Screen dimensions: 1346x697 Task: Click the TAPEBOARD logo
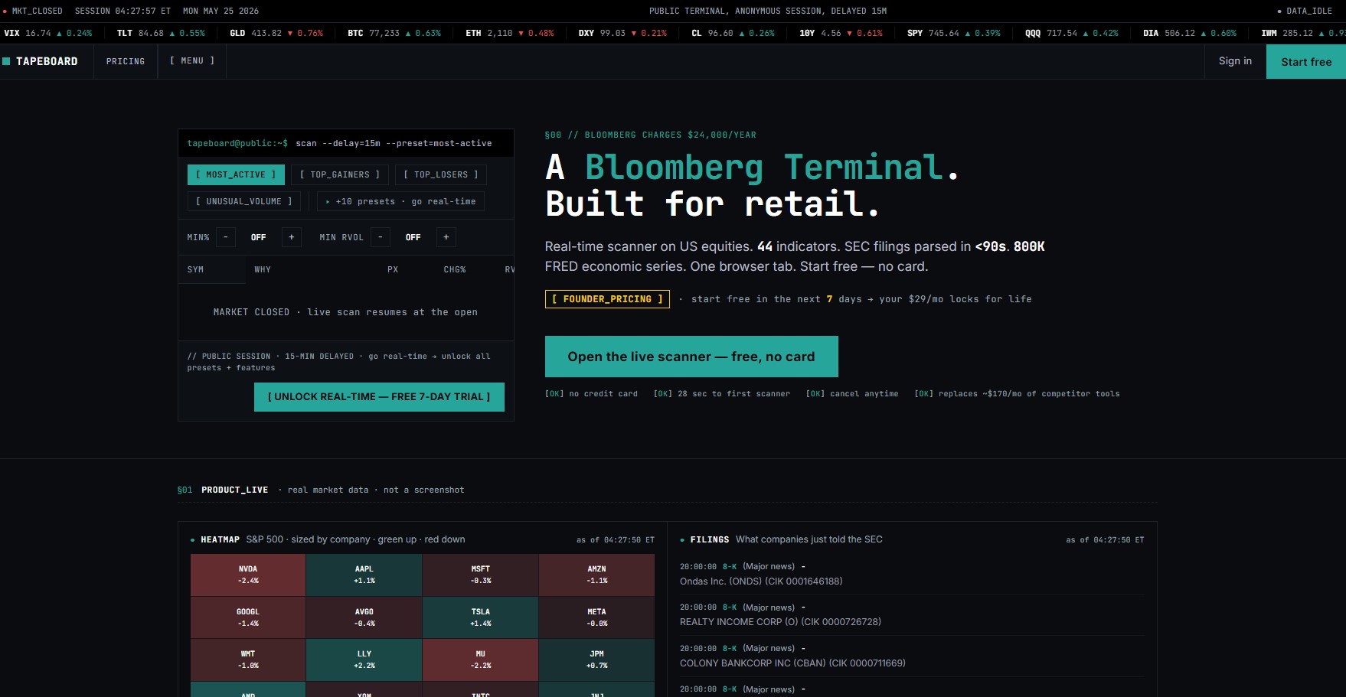point(40,61)
